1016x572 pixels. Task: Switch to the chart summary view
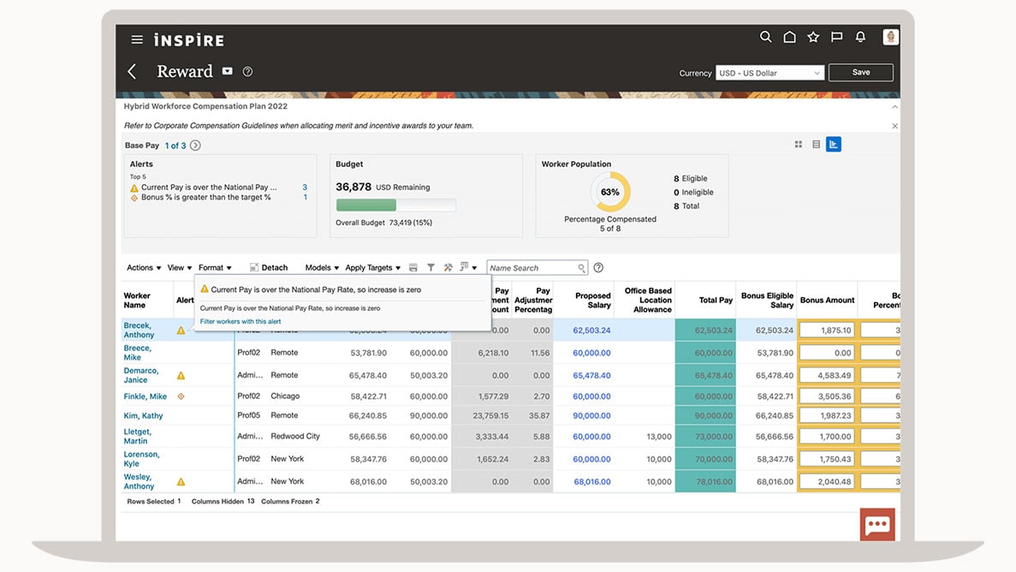(x=833, y=145)
